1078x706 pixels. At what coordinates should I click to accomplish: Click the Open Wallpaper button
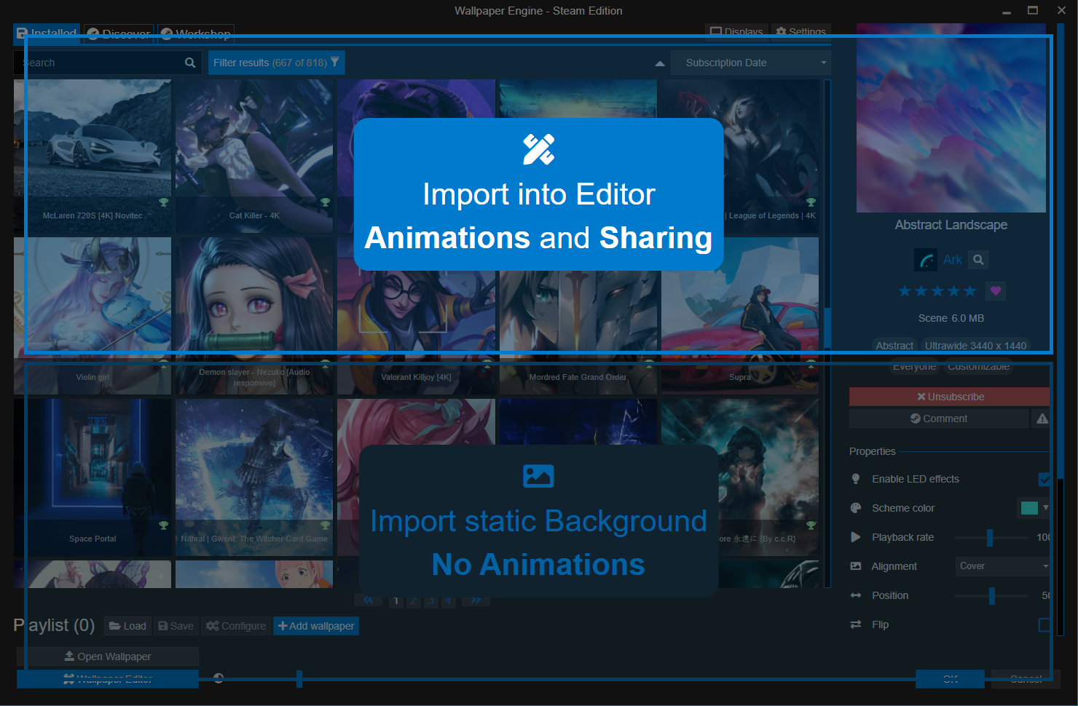[x=108, y=657]
